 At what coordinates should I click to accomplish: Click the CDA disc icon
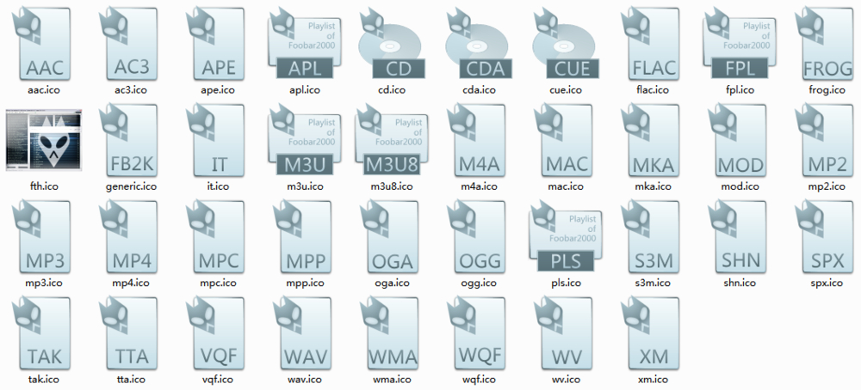coord(480,44)
